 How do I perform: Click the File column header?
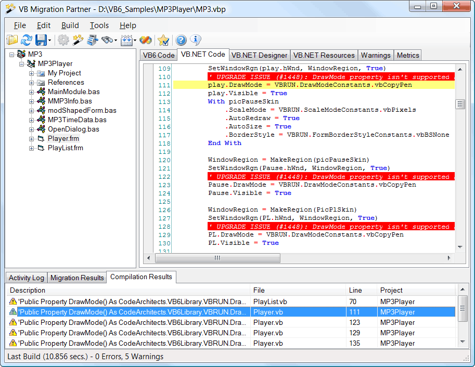point(298,291)
